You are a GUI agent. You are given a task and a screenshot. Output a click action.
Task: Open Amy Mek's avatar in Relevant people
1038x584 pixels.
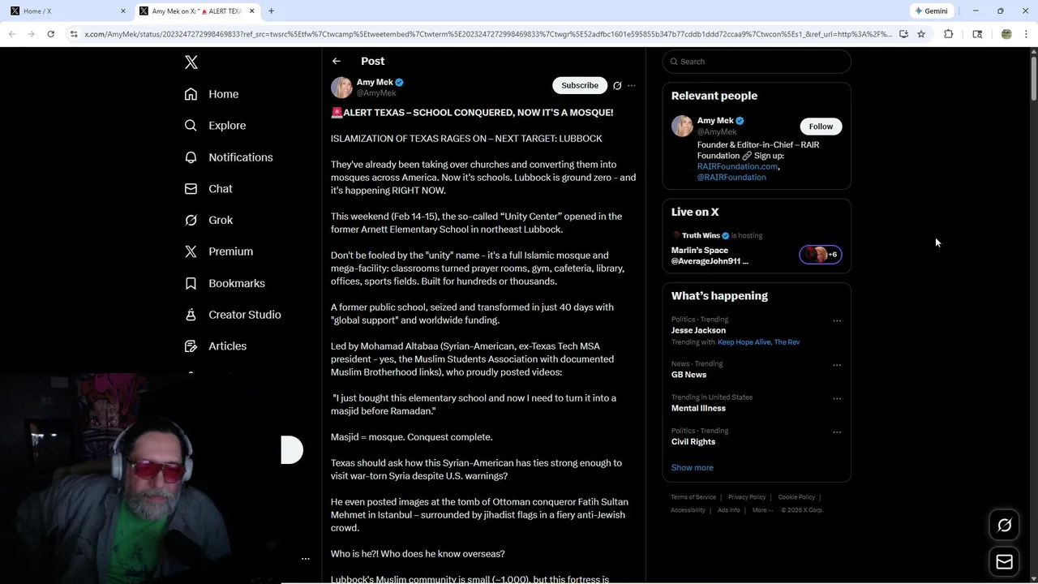point(682,127)
